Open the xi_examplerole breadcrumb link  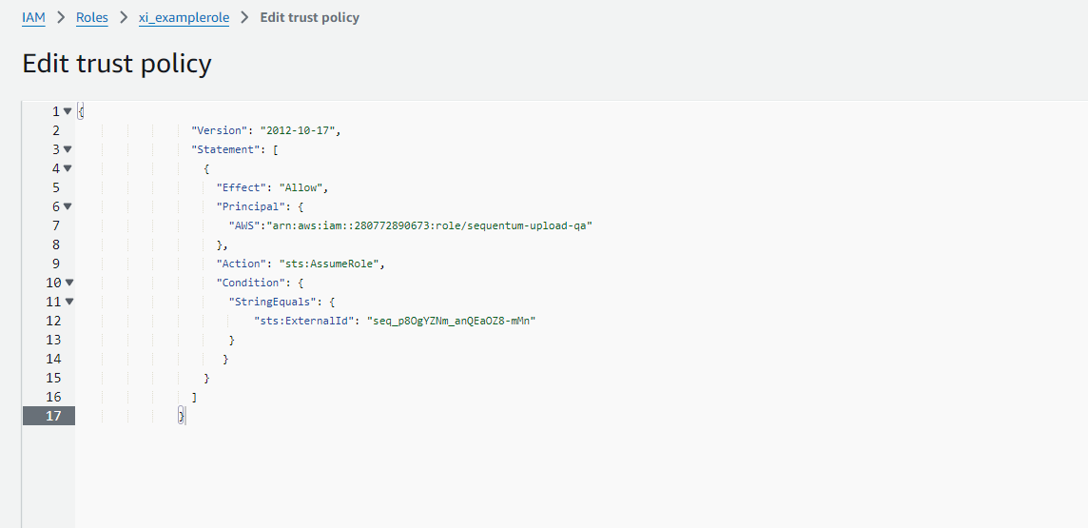[184, 17]
